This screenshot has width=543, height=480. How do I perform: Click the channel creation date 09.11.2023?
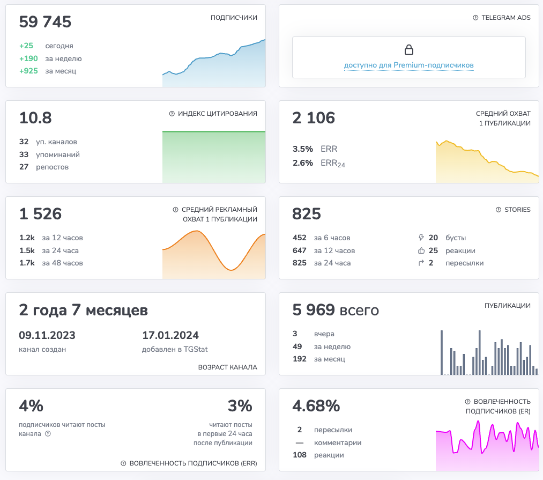47,335
